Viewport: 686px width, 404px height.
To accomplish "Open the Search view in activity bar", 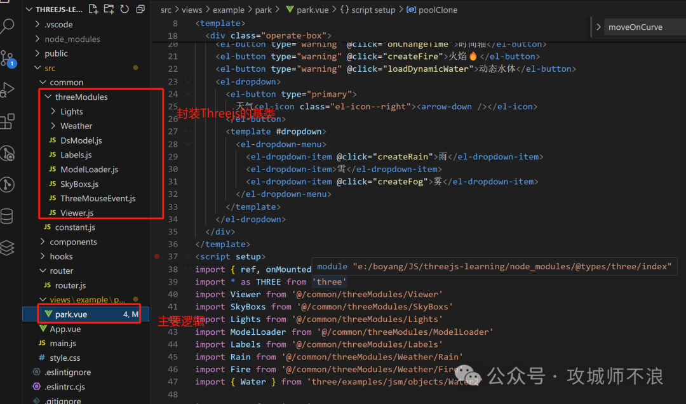I will pos(8,26).
